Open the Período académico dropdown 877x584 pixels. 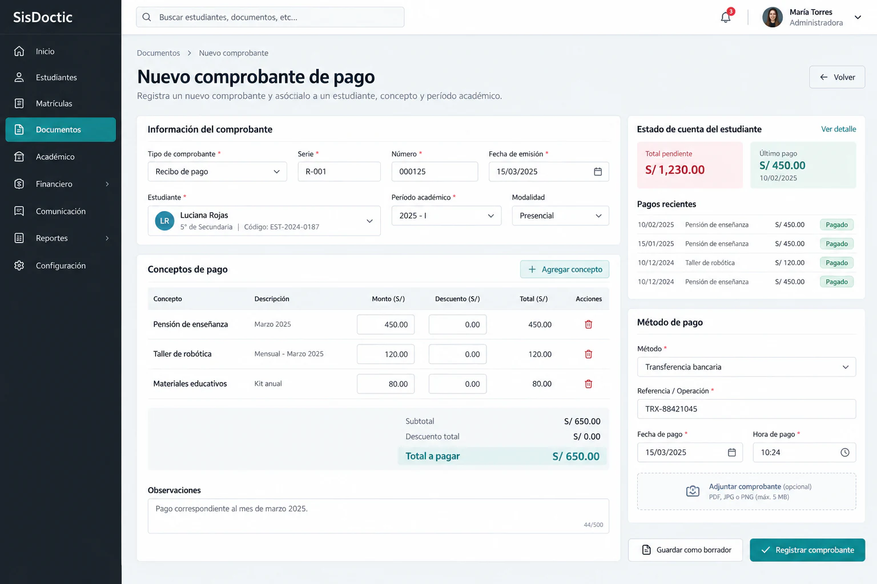coord(446,216)
